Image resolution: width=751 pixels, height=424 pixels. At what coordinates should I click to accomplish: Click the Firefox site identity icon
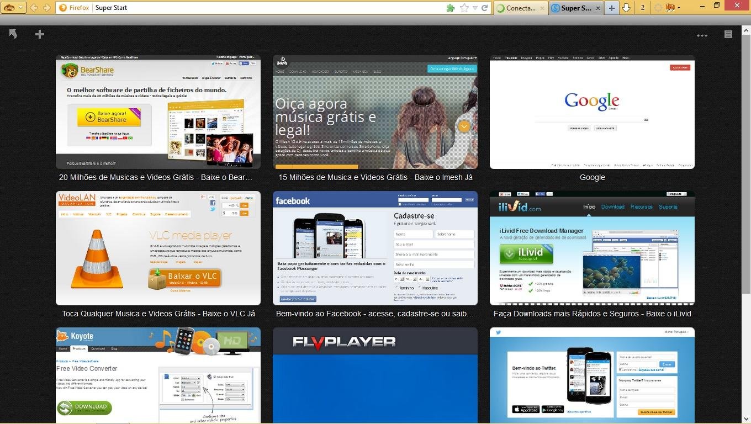(63, 8)
